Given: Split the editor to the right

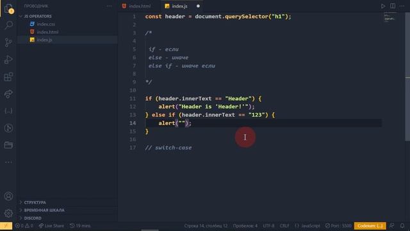Looking at the screenshot, I should [393, 6].
